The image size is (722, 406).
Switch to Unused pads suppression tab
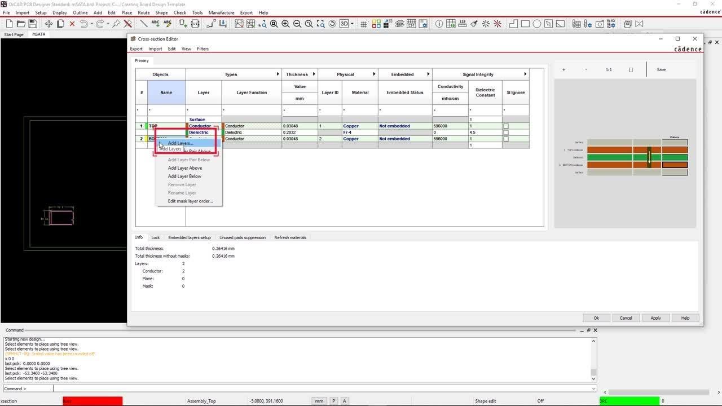point(243,237)
